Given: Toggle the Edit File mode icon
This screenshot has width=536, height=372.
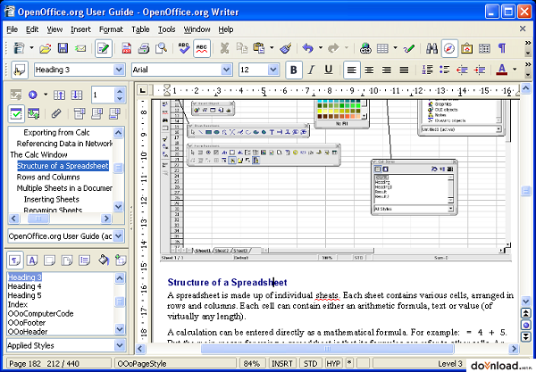Looking at the screenshot, I should coord(104,48).
